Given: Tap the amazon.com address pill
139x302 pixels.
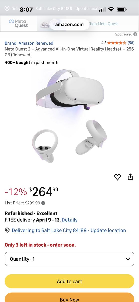Looking at the screenshot, I should coord(69,24).
